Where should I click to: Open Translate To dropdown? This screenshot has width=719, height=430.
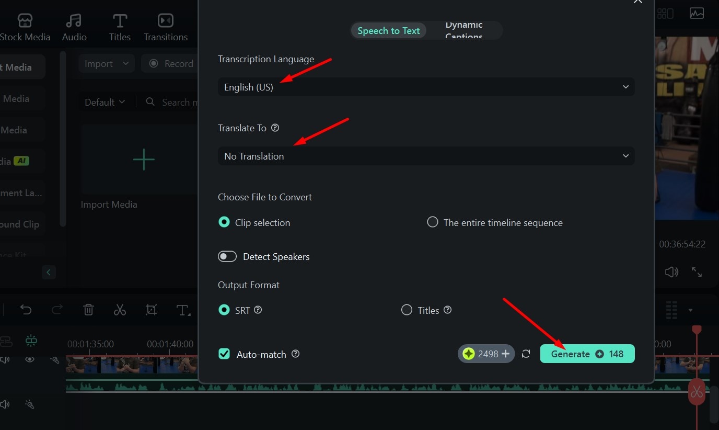426,156
